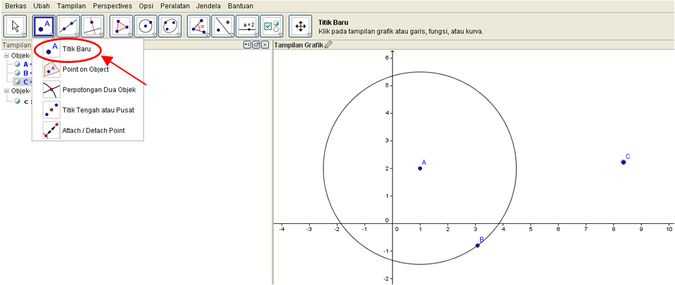This screenshot has width=675, height=285.
Task: Choose Attach / Detach Point option
Action: pos(88,130)
